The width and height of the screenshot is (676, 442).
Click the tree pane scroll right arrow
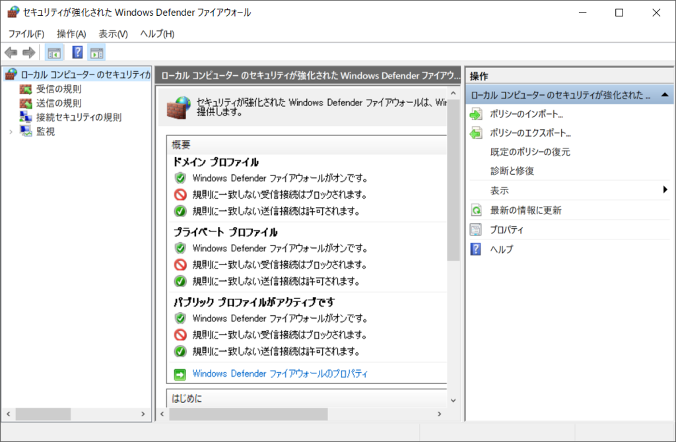coord(143,414)
